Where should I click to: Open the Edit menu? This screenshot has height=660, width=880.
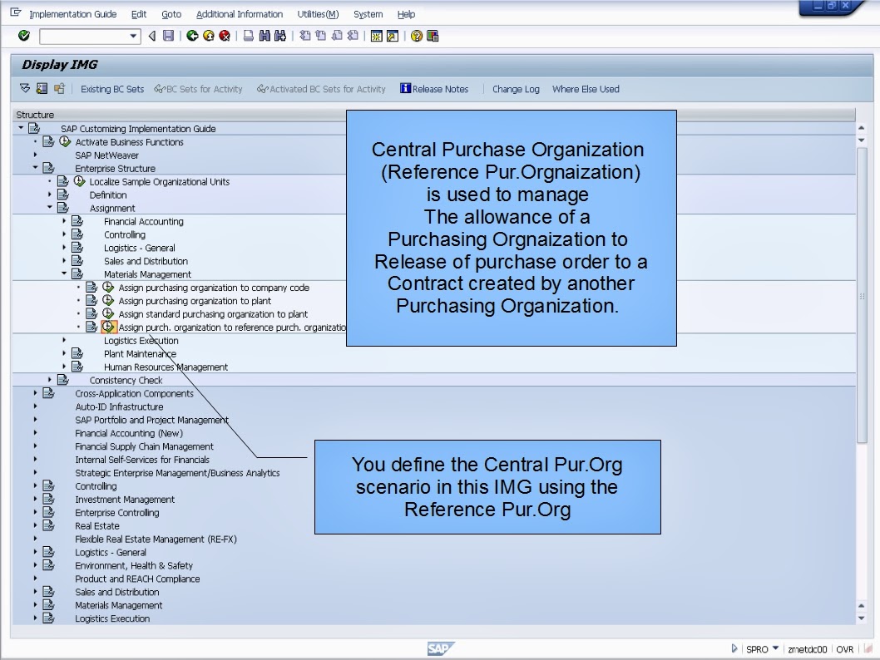[139, 14]
